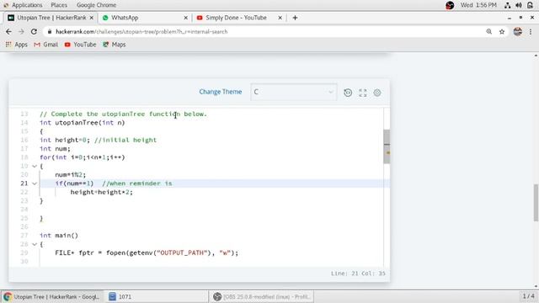Close the Utopian Tree tab
This screenshot has height=303, width=539.
click(x=92, y=18)
